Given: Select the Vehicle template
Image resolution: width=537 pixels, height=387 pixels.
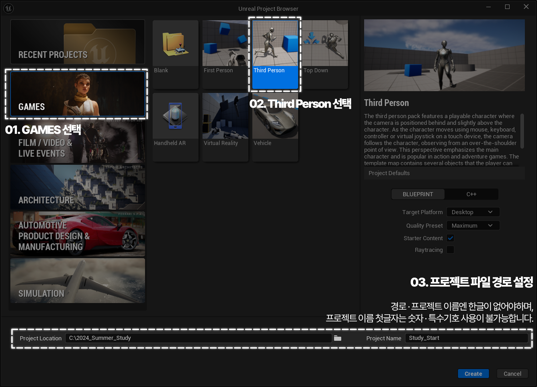Looking at the screenshot, I should point(275,127).
